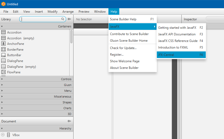Open the Document gear options menu
Viewport: 224px width, 139px height.
point(70,121)
